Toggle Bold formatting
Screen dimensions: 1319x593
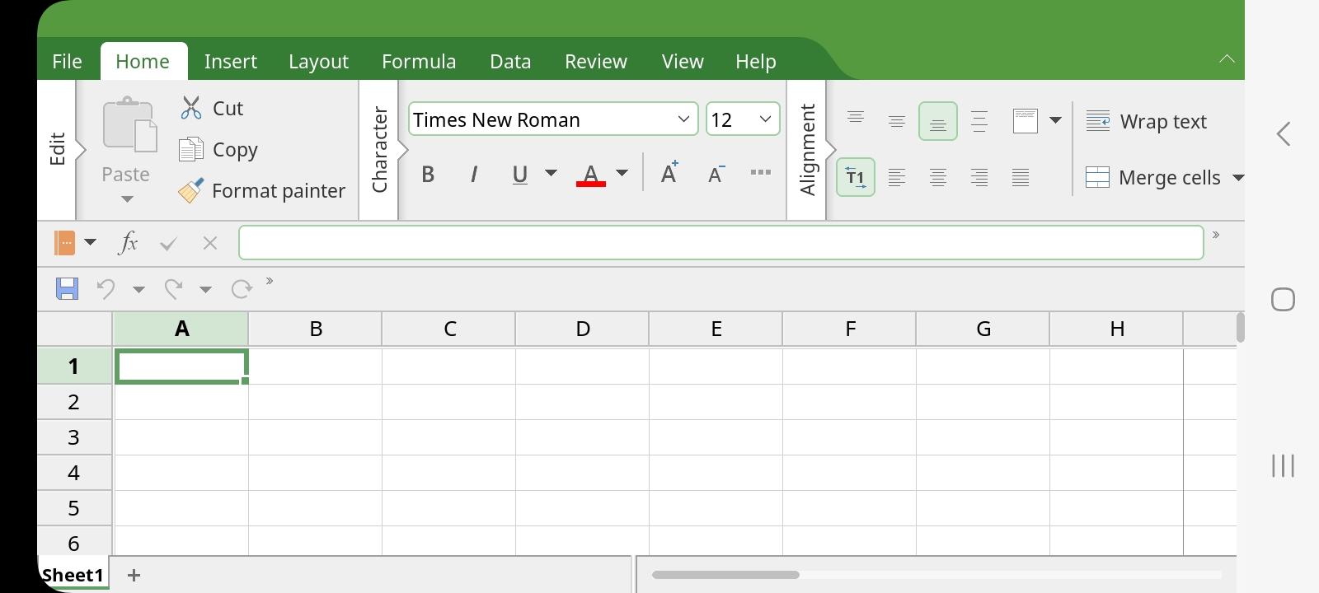click(428, 174)
